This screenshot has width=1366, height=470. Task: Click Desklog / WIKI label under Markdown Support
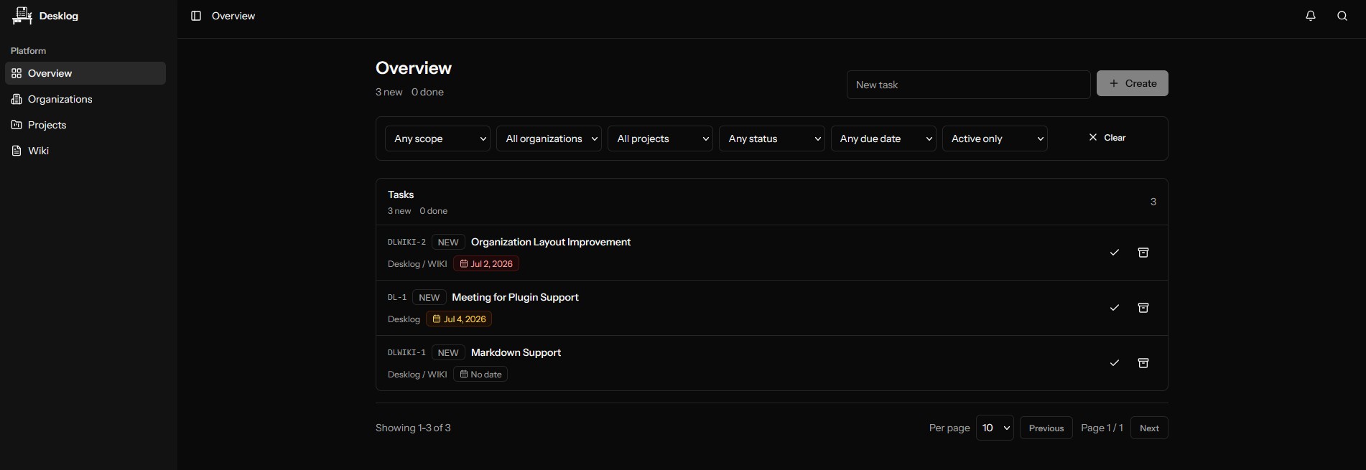(417, 374)
